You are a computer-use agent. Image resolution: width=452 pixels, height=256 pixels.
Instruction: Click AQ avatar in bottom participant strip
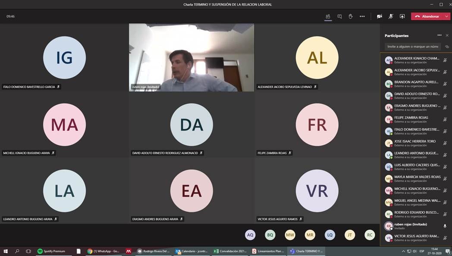[x=250, y=235]
